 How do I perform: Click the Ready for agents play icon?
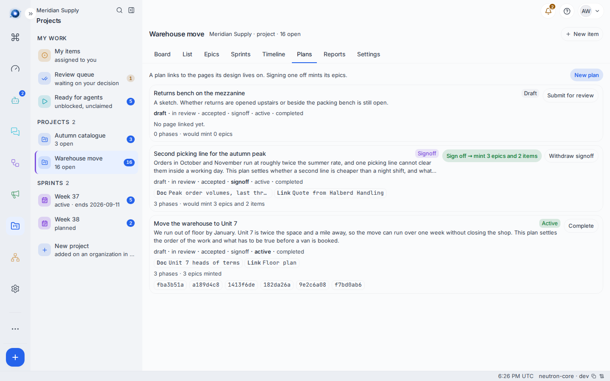click(x=44, y=102)
